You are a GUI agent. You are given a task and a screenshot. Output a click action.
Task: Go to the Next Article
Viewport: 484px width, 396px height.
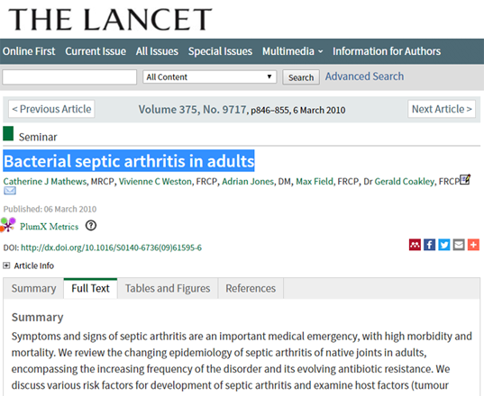pyautogui.click(x=442, y=109)
